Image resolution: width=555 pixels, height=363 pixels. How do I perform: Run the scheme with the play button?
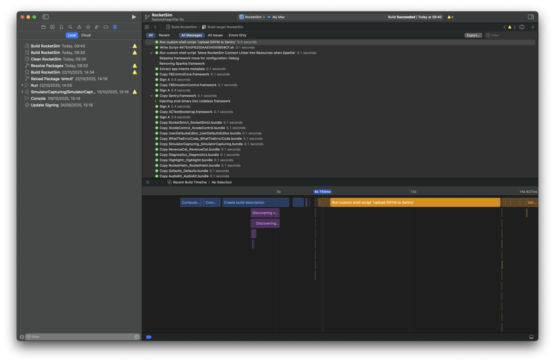[x=134, y=17]
